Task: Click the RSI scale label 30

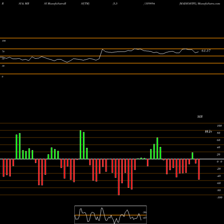Action: click(x=3, y=66)
